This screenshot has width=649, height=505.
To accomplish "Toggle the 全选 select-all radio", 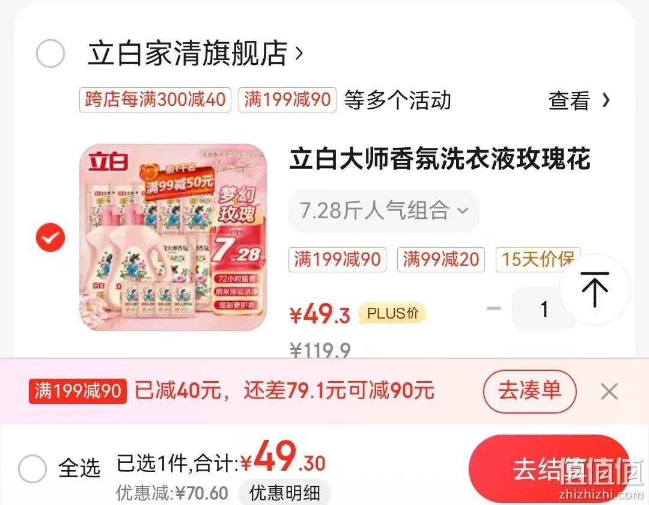I will pyautogui.click(x=32, y=468).
